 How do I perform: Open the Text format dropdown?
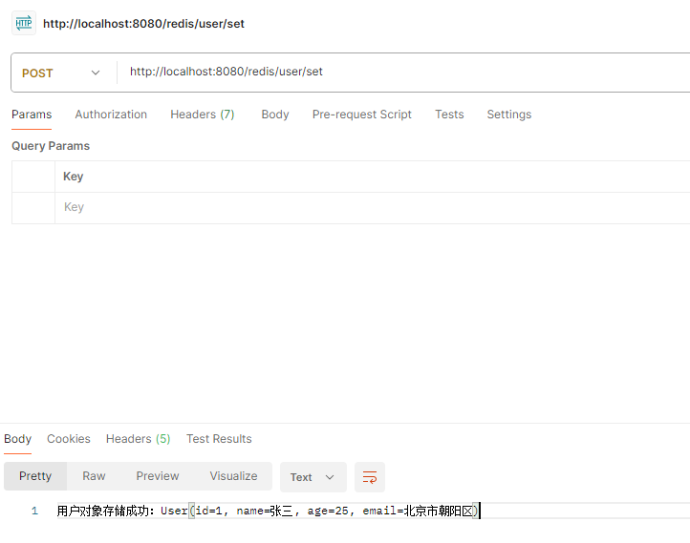[x=313, y=477]
